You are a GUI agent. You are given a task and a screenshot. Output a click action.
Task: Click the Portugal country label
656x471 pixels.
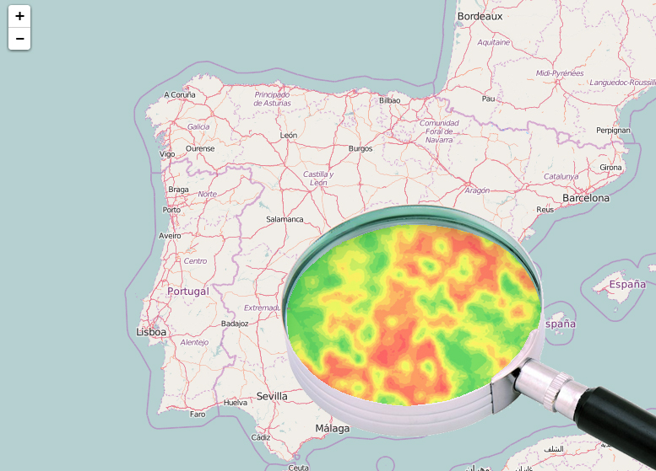coord(187,292)
